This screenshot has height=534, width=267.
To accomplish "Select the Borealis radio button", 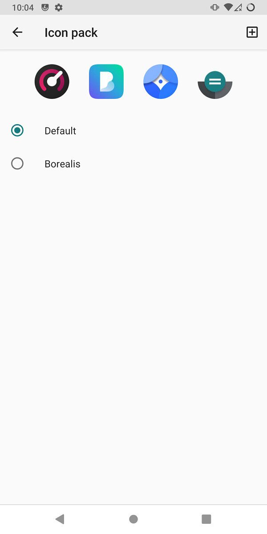I will (x=17, y=163).
